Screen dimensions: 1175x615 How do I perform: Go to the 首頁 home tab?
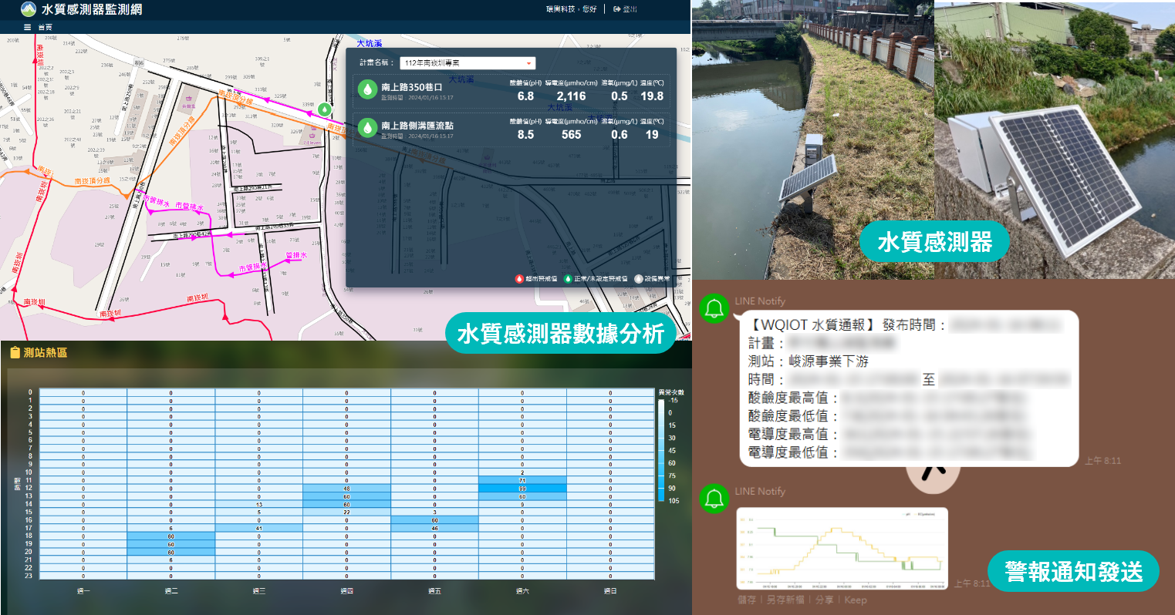click(x=46, y=27)
